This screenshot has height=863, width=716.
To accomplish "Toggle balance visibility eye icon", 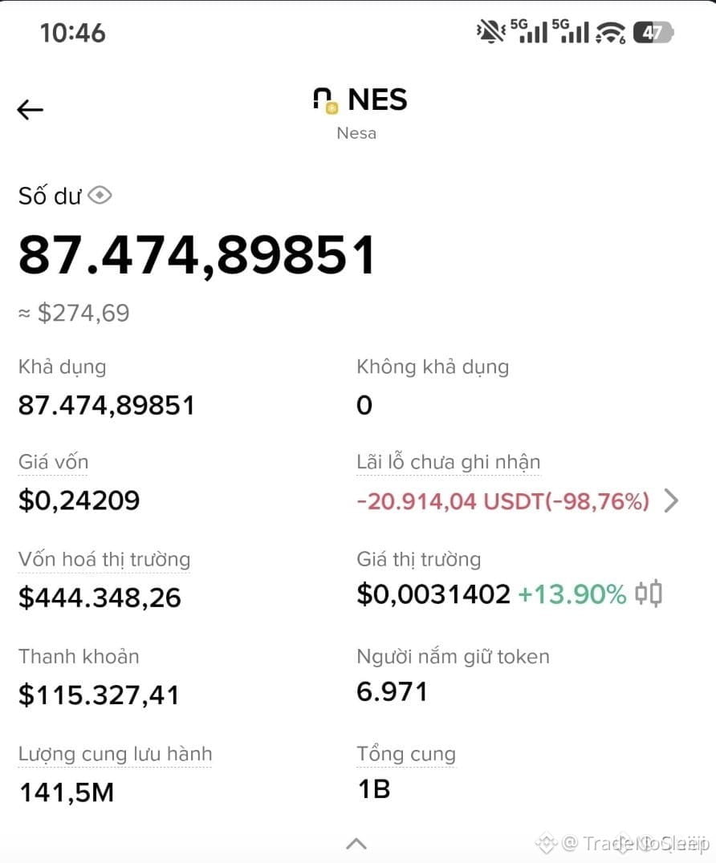I will pos(100,195).
